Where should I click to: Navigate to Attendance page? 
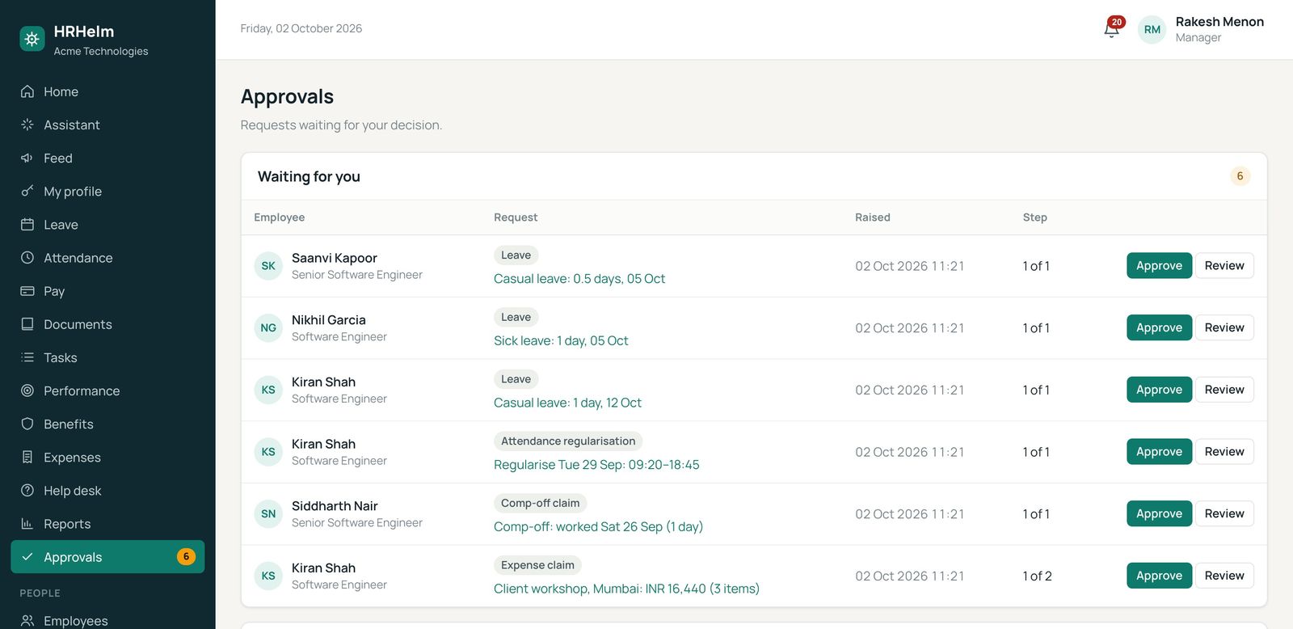107,257
